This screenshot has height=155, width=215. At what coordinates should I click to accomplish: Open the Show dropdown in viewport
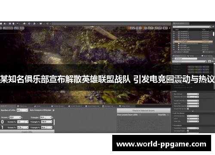(x=22, y=28)
